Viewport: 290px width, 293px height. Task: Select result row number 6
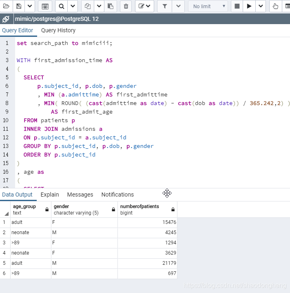5,273
